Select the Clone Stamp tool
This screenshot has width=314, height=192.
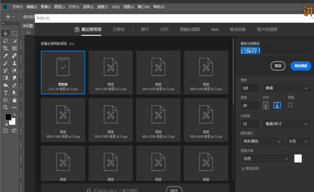14,63
